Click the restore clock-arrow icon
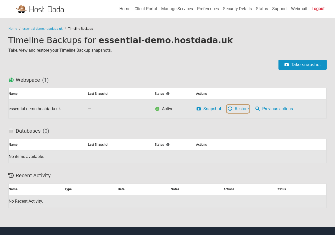The image size is (335, 235). [230, 109]
